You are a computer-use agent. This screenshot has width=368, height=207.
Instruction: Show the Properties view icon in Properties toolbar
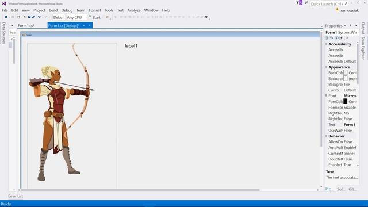pyautogui.click(x=337, y=38)
